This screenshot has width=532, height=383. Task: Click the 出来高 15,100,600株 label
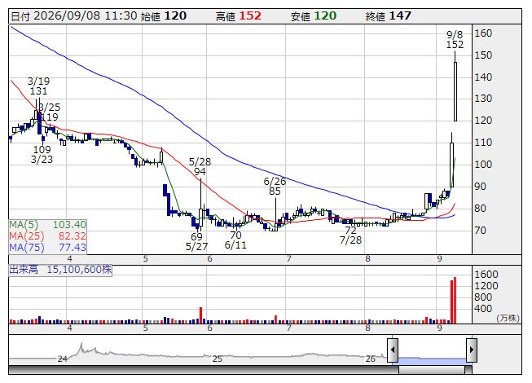point(60,270)
